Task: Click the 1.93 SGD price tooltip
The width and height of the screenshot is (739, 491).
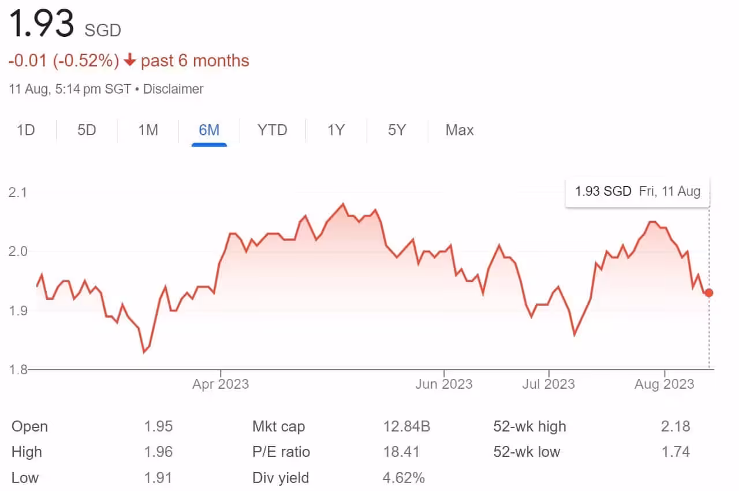Action: 637,191
